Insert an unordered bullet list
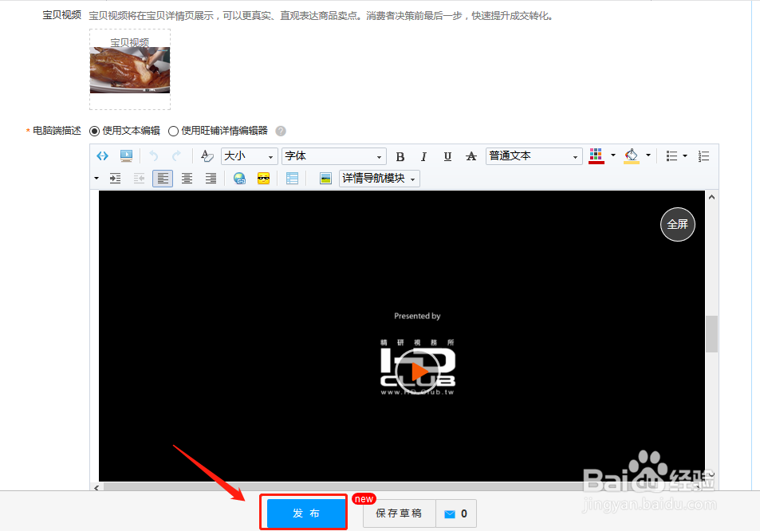The height and width of the screenshot is (531, 760). (x=671, y=156)
